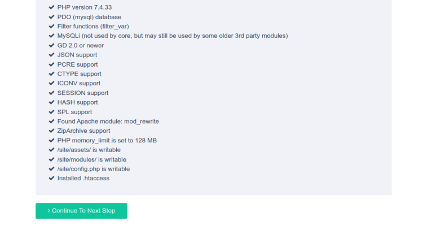Click checkmark beside MySQLi compatibility line
423x226 pixels.
pos(51,36)
